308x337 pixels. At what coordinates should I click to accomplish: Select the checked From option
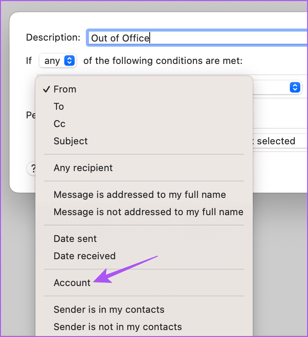144,89
